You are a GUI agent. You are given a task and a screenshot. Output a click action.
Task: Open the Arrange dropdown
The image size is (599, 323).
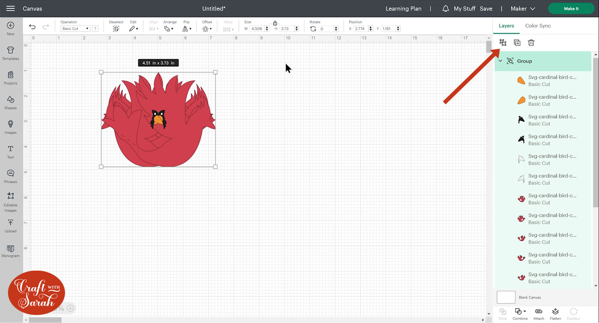click(168, 29)
